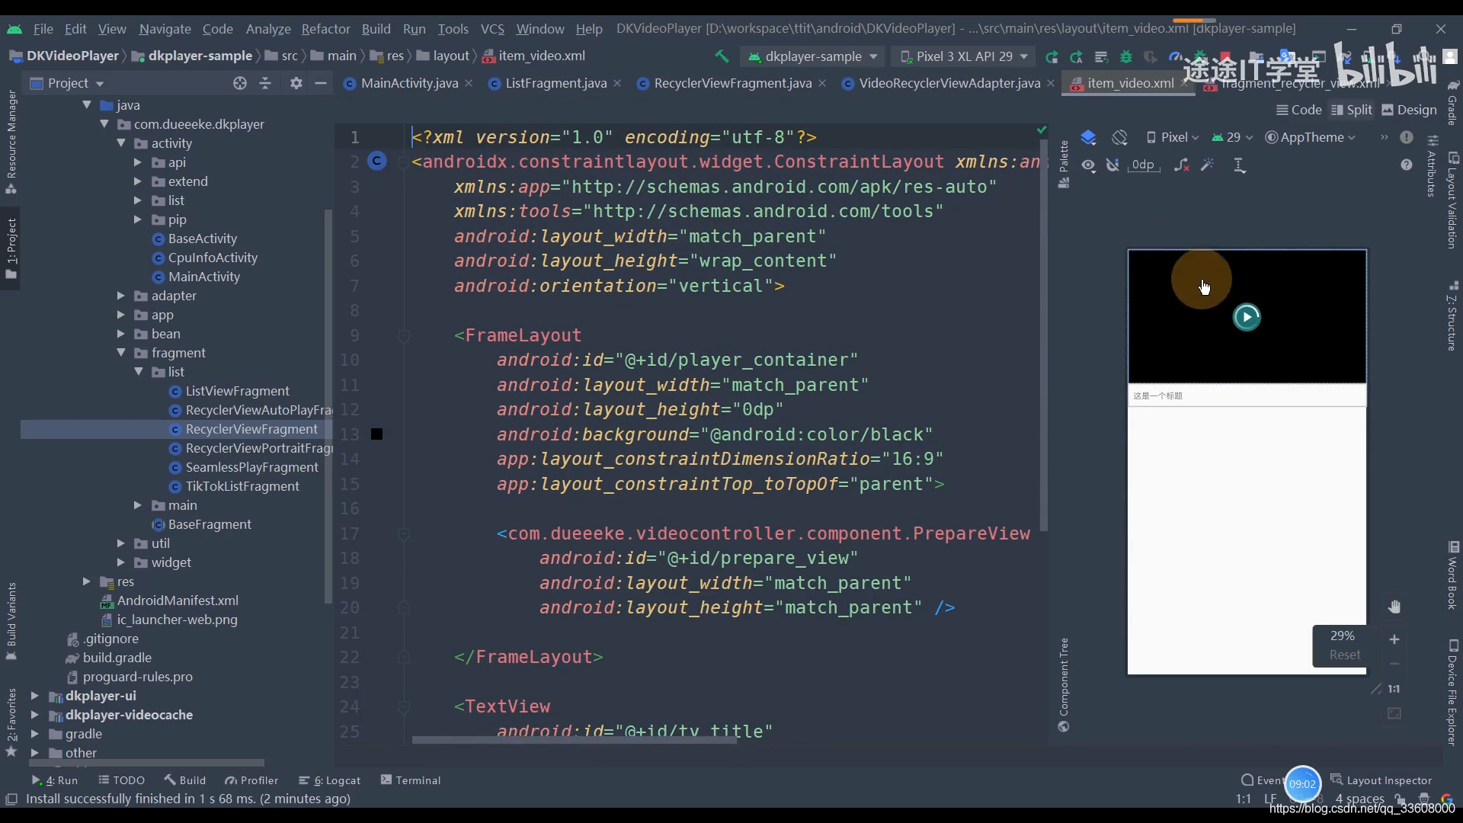The height and width of the screenshot is (823, 1463).
Task: Click the Infer Constraints magic wand icon
Action: 1207,165
